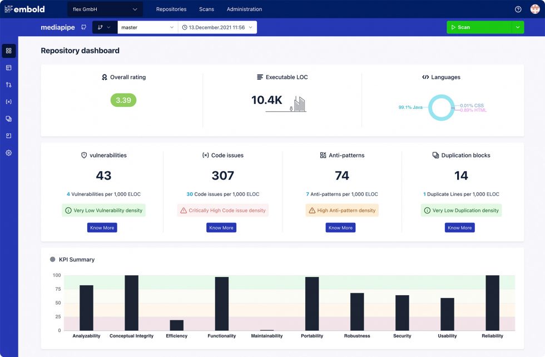The width and height of the screenshot is (545, 357).
Task: Open the dashboard grid icon in the sidebar
Action: coord(8,51)
